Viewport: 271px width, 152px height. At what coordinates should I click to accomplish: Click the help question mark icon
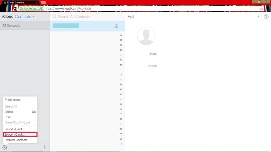[x=266, y=17]
